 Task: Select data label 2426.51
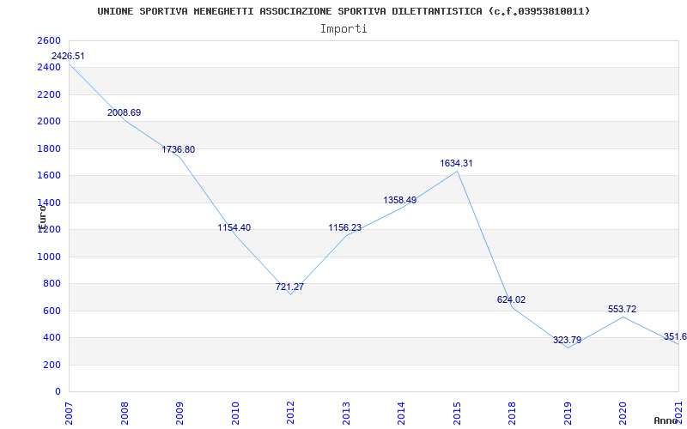68,56
